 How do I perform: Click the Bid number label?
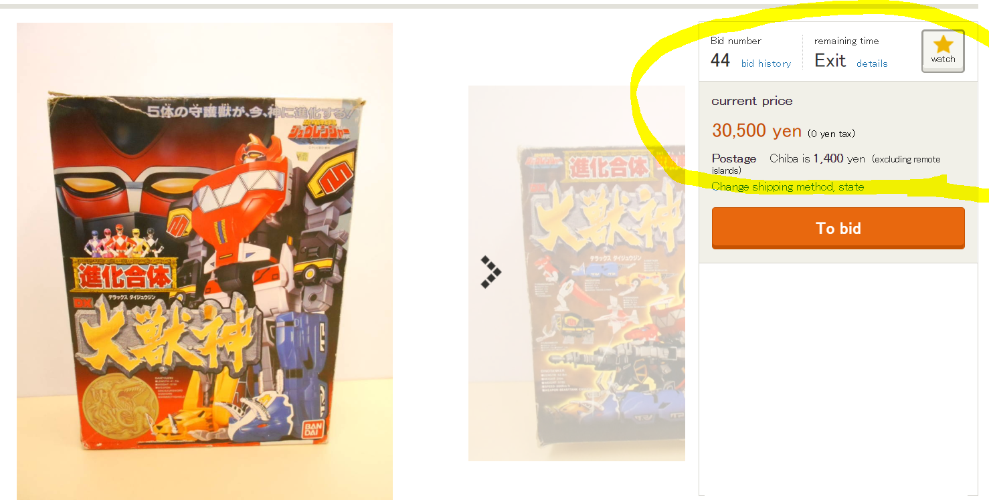736,41
